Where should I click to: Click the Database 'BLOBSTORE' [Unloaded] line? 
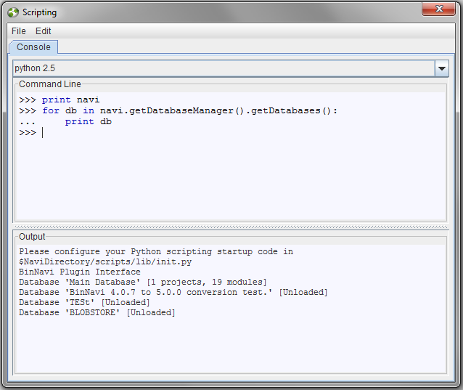97,312
